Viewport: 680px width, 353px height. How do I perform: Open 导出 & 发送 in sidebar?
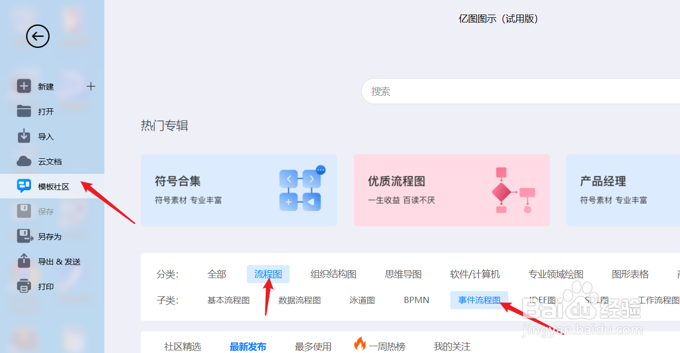coord(24,261)
